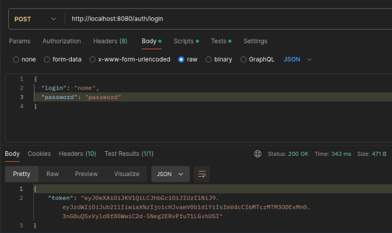Open the POST method dropdown
The image size is (392, 233).
pyautogui.click(x=35, y=19)
